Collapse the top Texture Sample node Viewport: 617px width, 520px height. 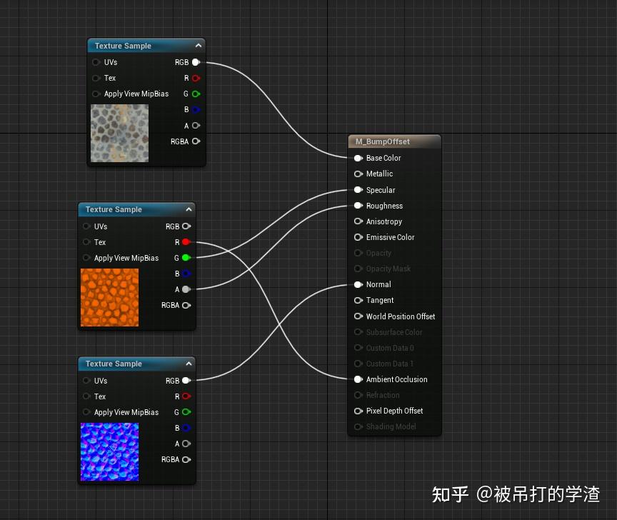[x=199, y=45]
